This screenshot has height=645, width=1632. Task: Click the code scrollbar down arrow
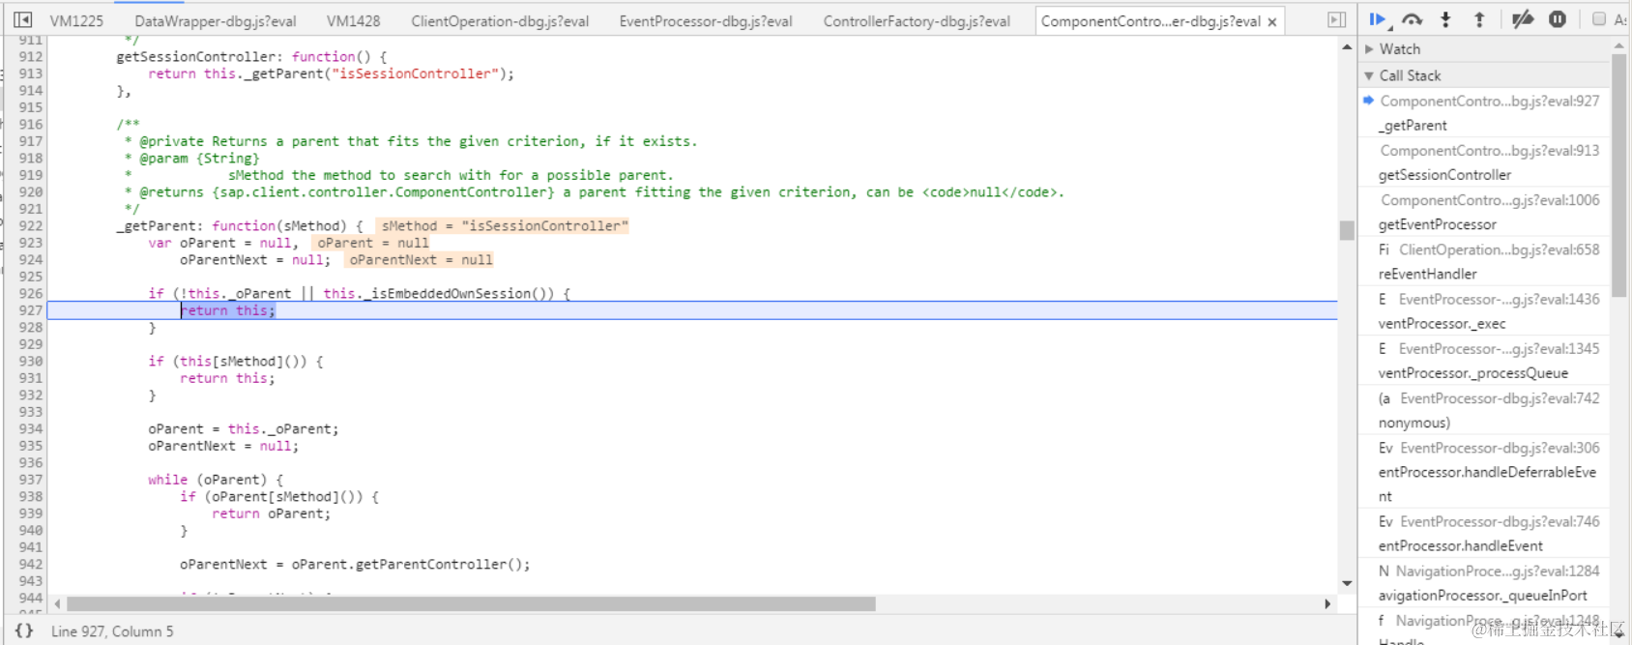click(1347, 583)
